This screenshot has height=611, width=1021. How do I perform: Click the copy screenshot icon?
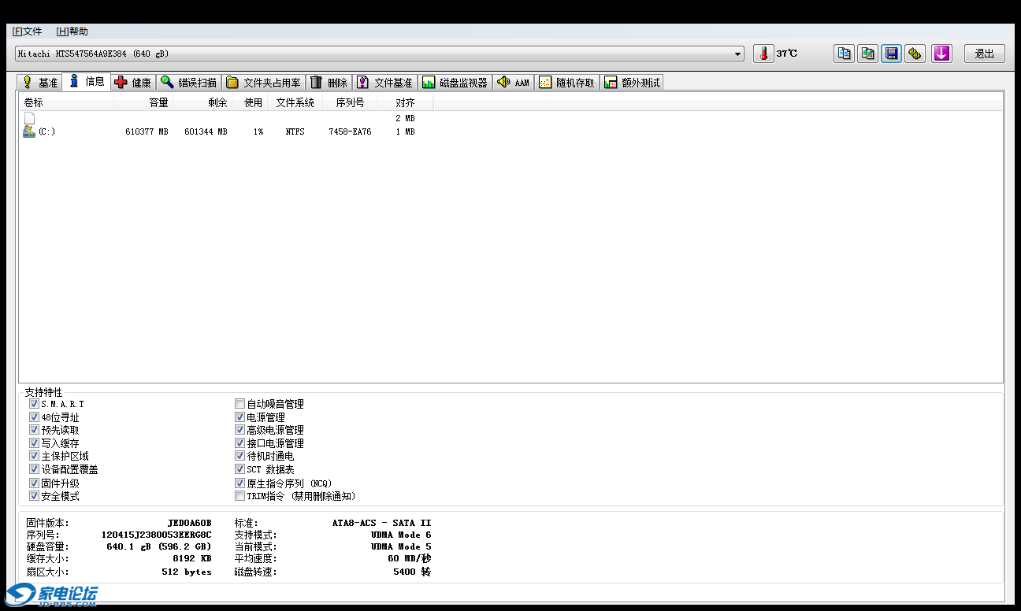[x=867, y=54]
